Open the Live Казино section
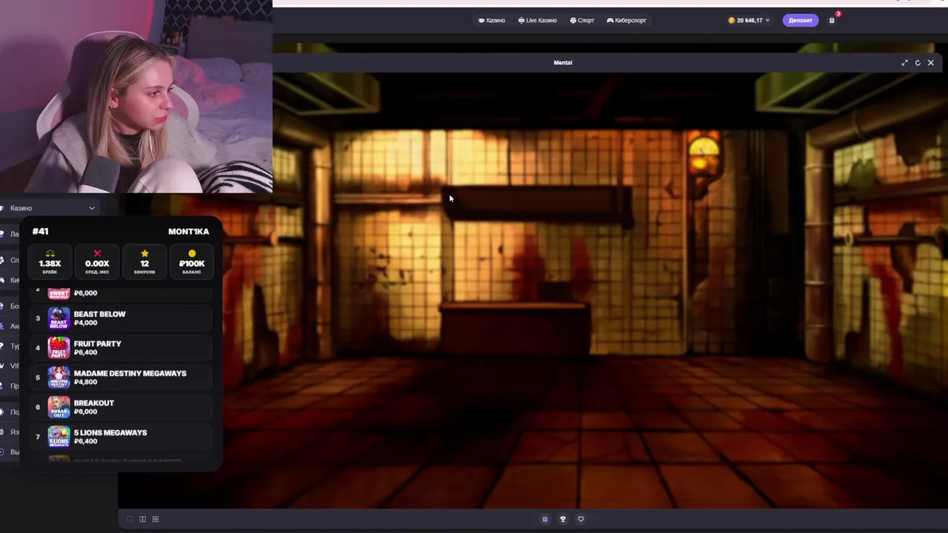Image resolution: width=948 pixels, height=533 pixels. [538, 20]
